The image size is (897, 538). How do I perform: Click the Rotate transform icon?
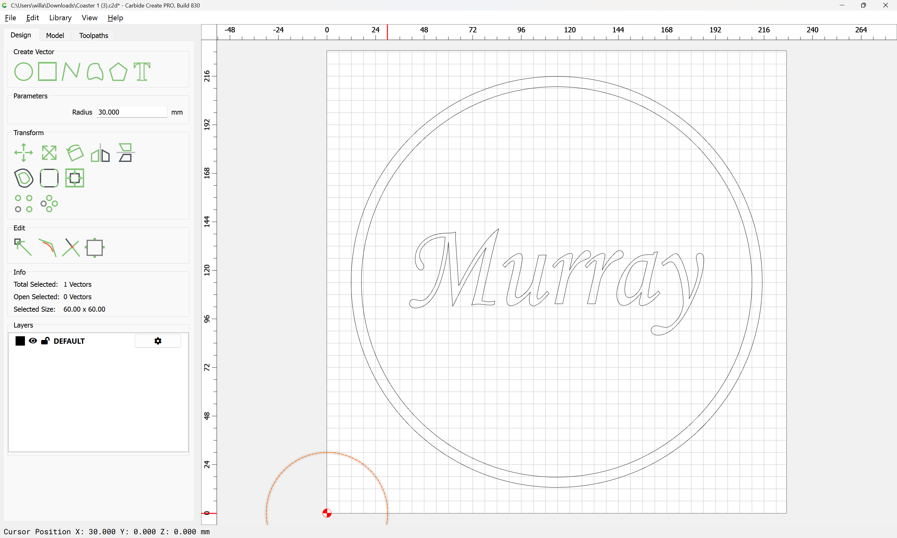[75, 153]
